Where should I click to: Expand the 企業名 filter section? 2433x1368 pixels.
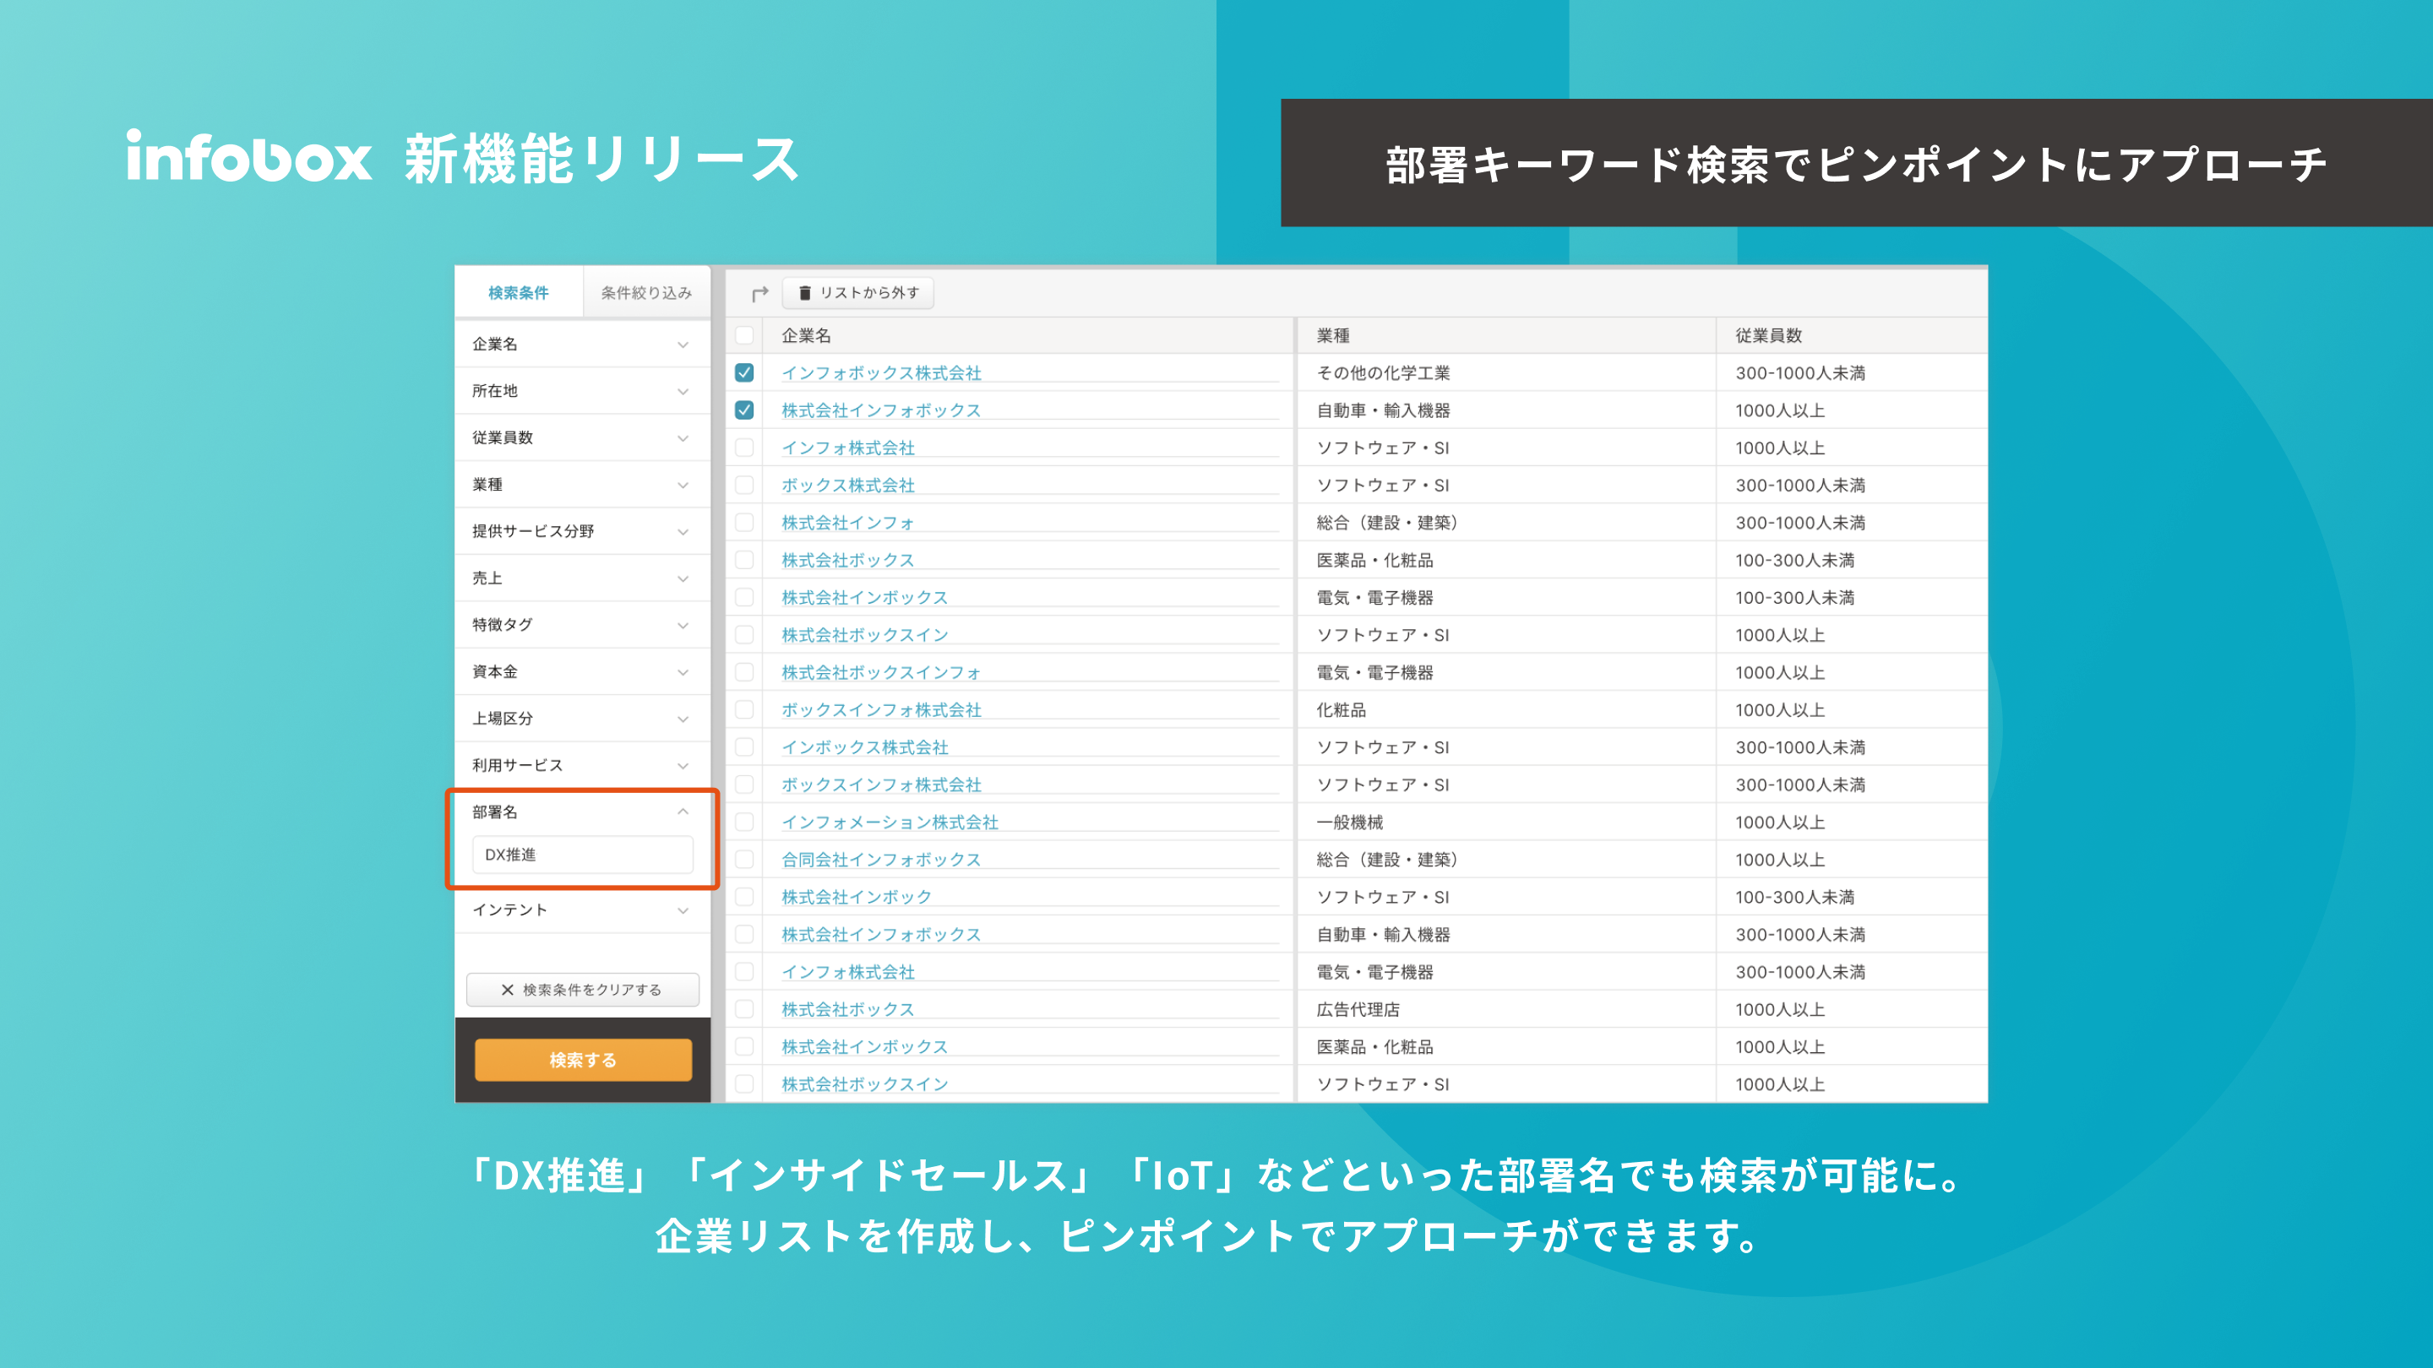point(682,345)
